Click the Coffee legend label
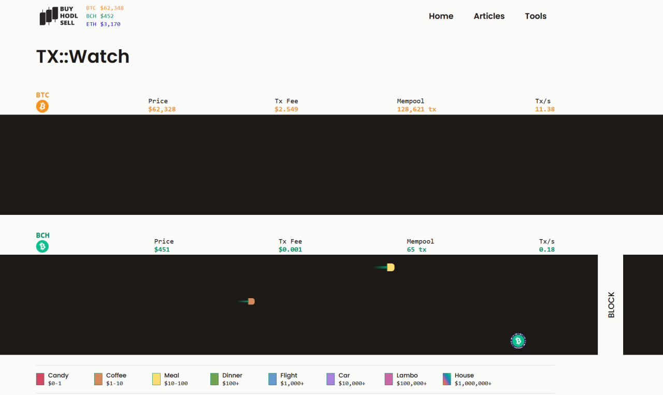Viewport: 663px width, 395px height. coord(116,375)
